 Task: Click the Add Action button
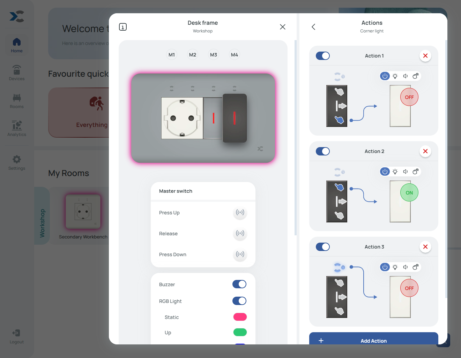(x=373, y=340)
